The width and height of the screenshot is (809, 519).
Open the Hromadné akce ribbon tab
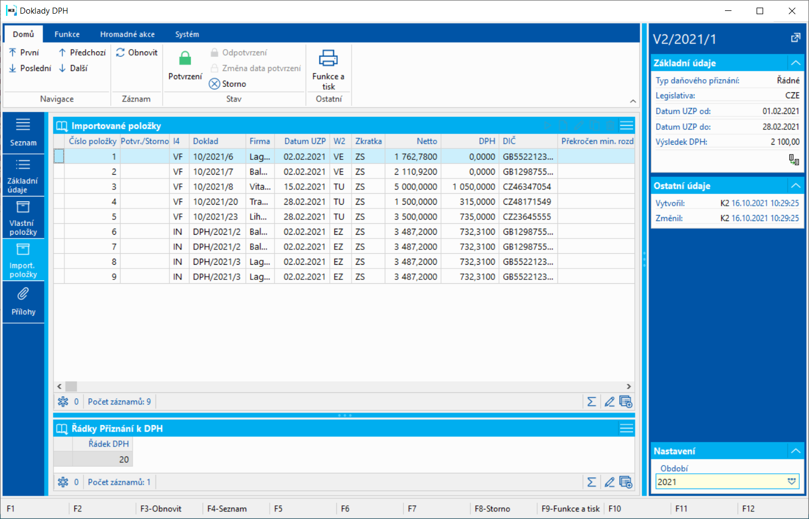point(127,34)
